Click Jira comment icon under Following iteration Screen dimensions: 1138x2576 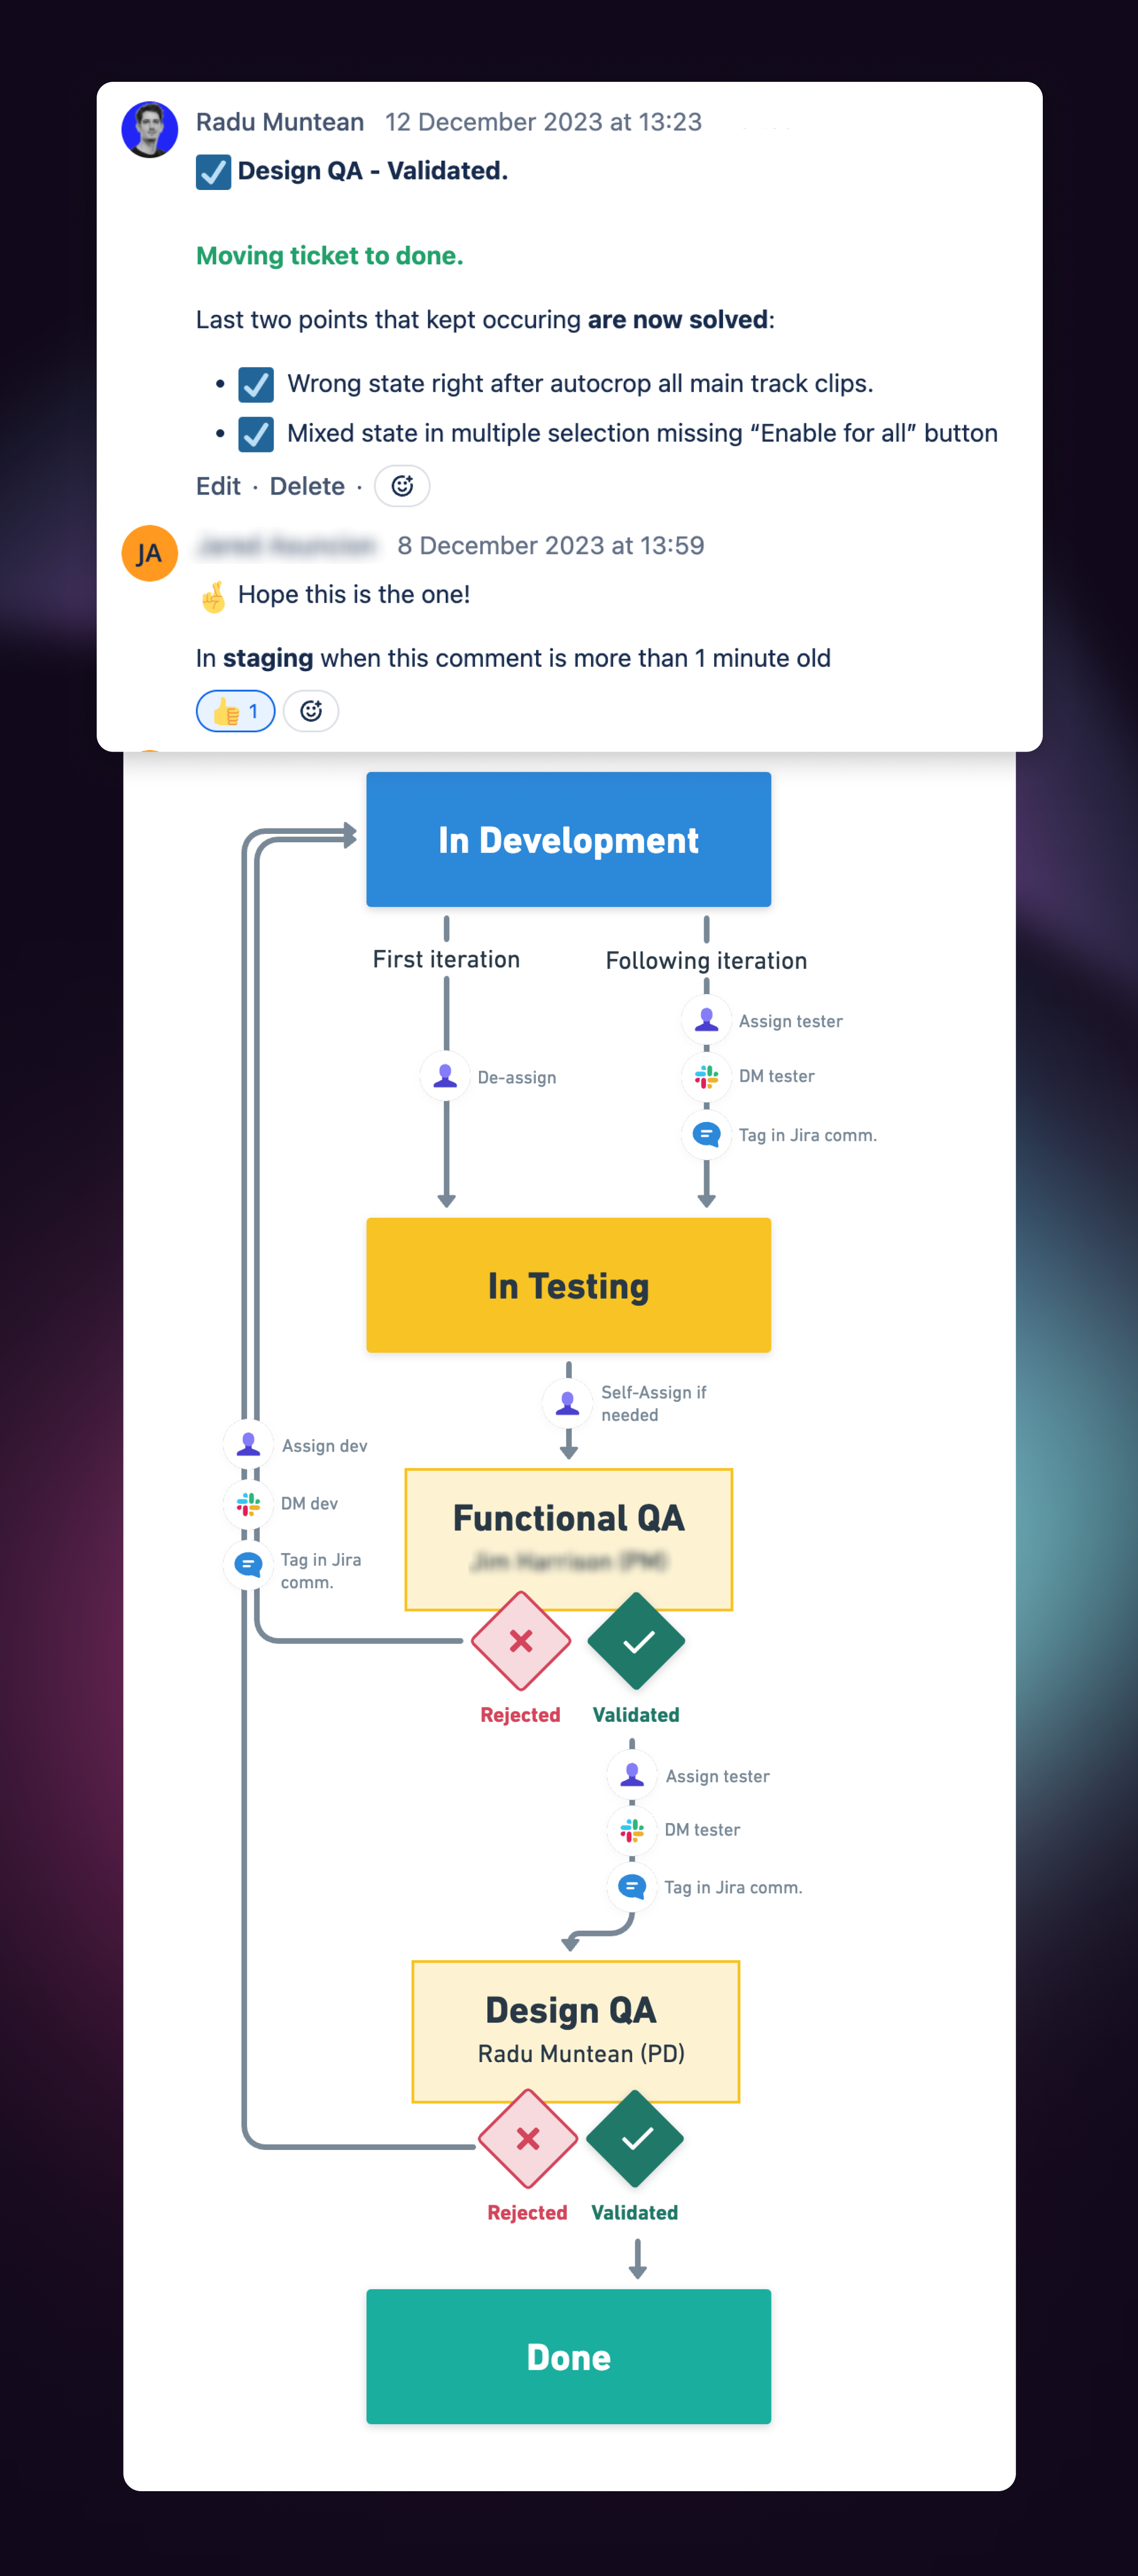click(707, 1134)
